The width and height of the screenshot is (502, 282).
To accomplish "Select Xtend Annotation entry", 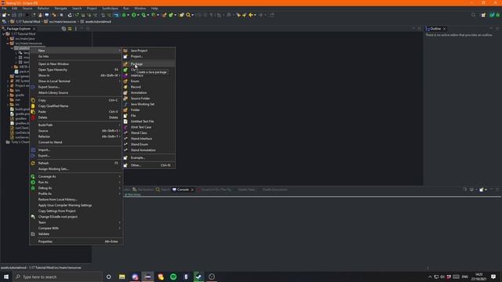I will [x=149, y=150].
